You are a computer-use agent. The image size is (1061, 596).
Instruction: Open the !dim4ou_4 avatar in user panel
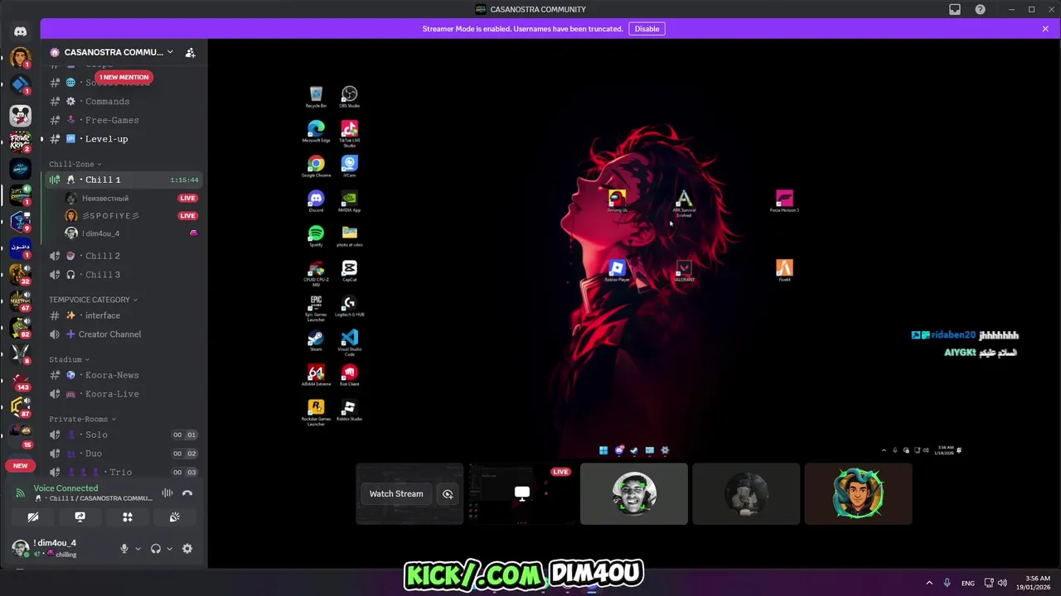21,548
